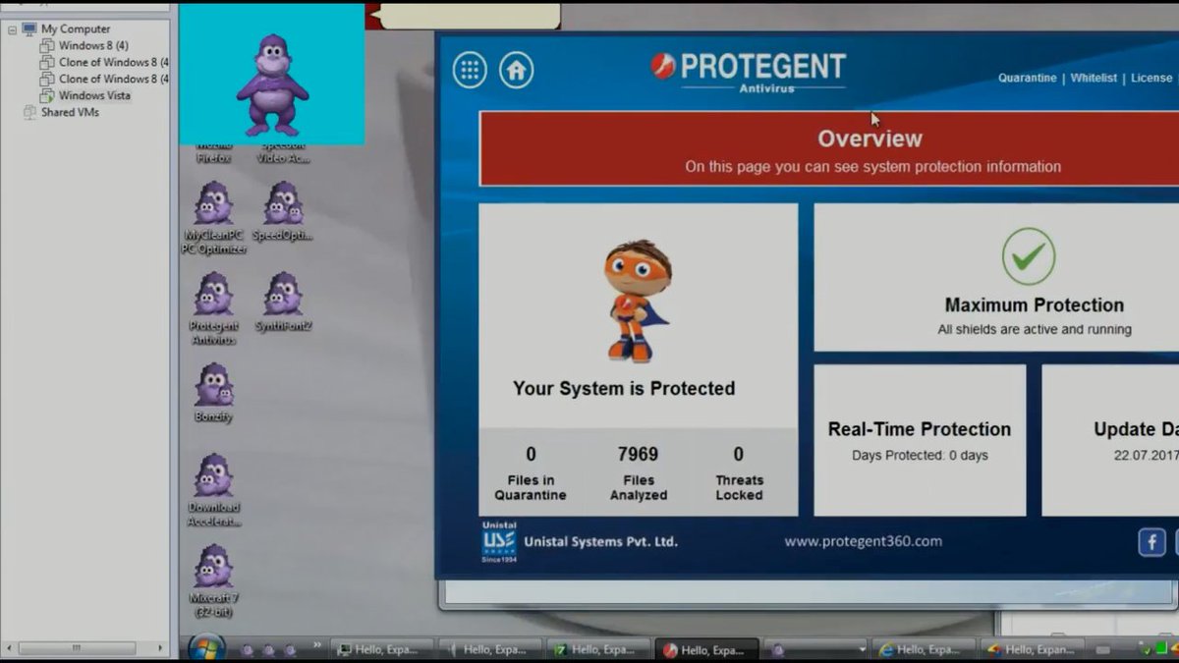Open taskbar toolbar dropdown arrow

(x=863, y=649)
